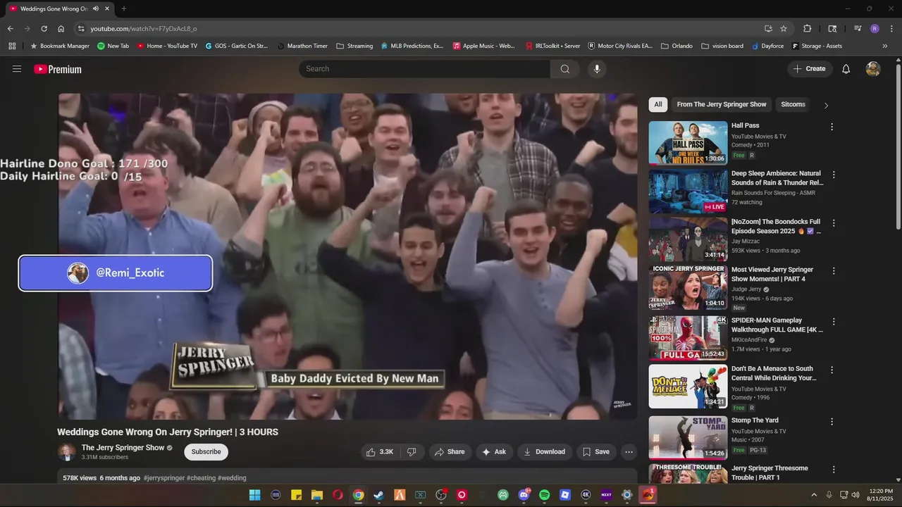The width and height of the screenshot is (902, 507).
Task: Open the Orlando bookmarks folder
Action: [x=676, y=46]
